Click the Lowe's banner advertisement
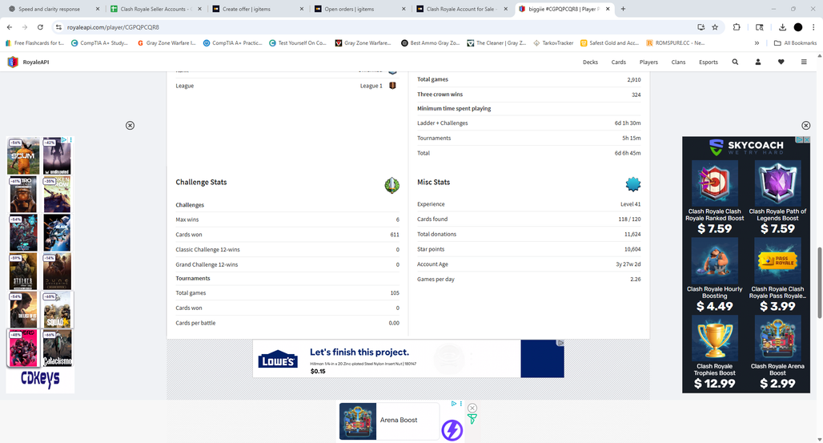823x443 pixels. click(407, 358)
